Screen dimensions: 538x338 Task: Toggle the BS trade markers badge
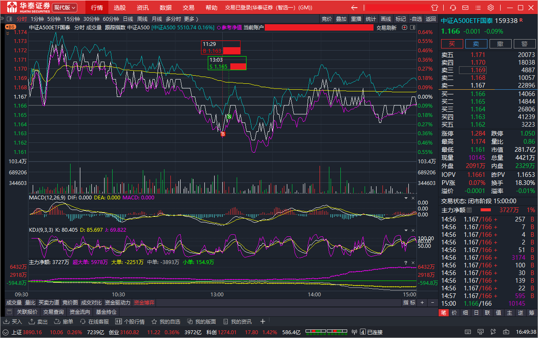tap(11, 27)
